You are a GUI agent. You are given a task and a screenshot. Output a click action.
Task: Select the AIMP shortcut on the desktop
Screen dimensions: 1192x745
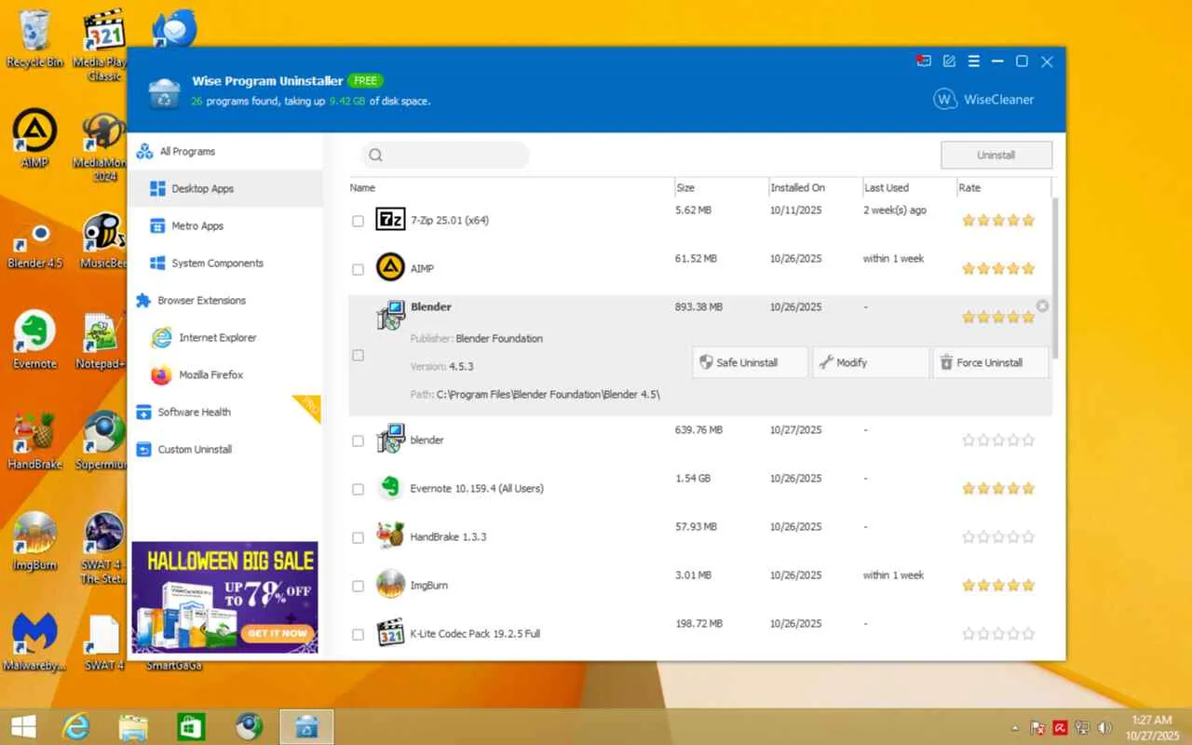(35, 140)
